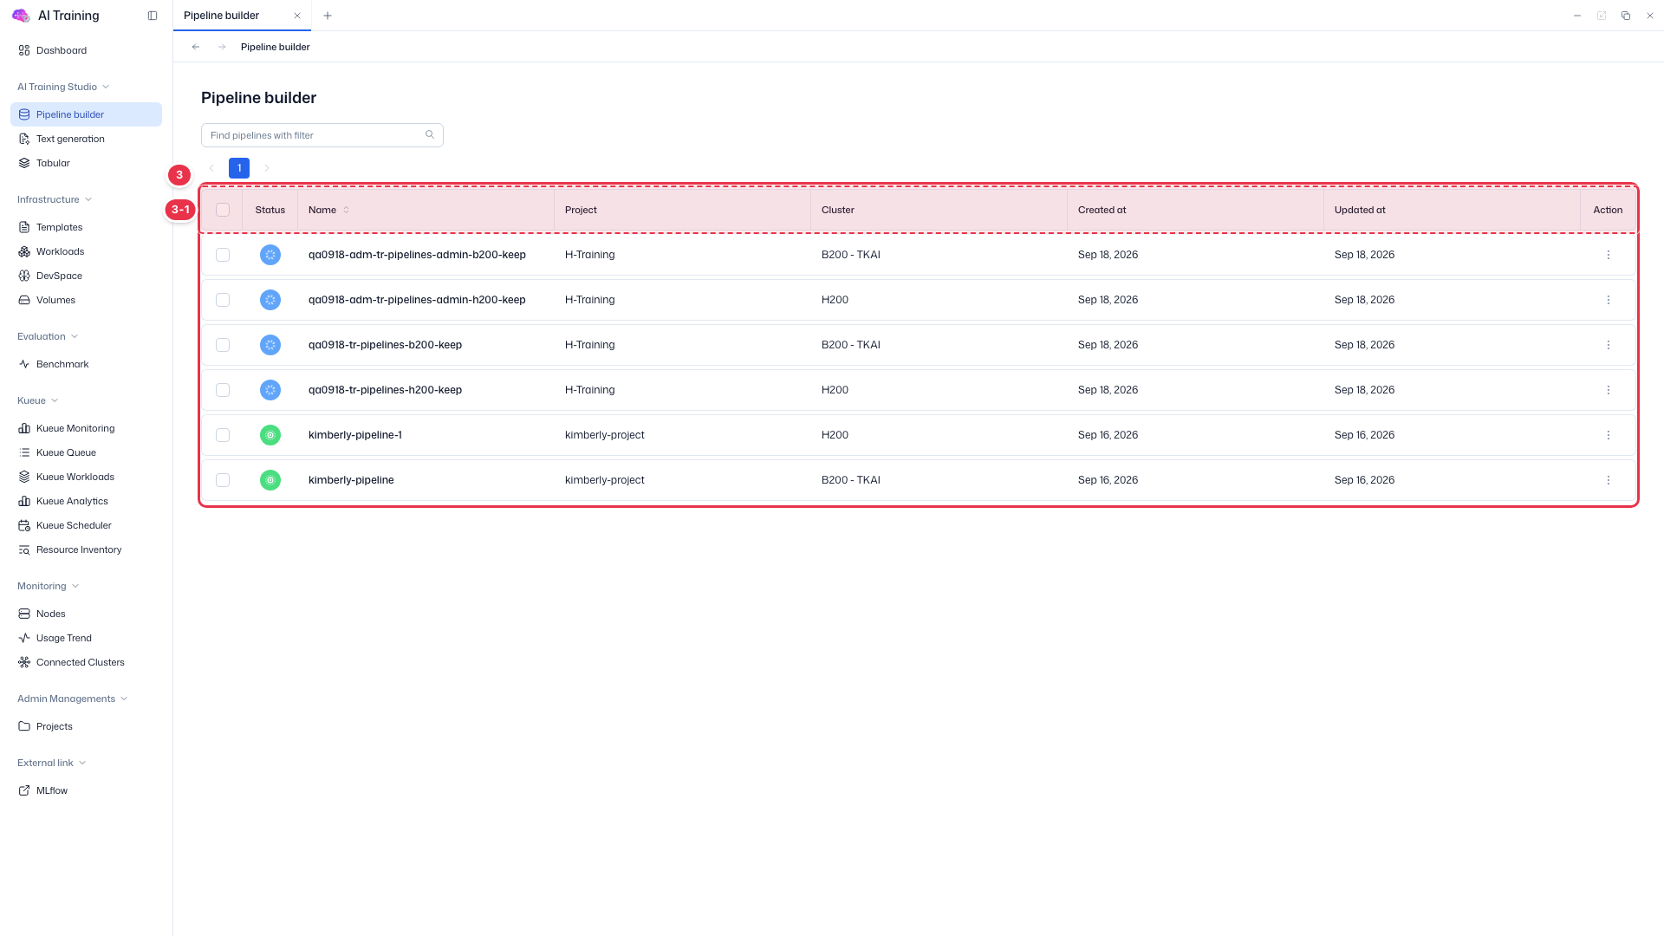Collapse the AI Training Studio section
The width and height of the screenshot is (1664, 936).
coord(63,87)
